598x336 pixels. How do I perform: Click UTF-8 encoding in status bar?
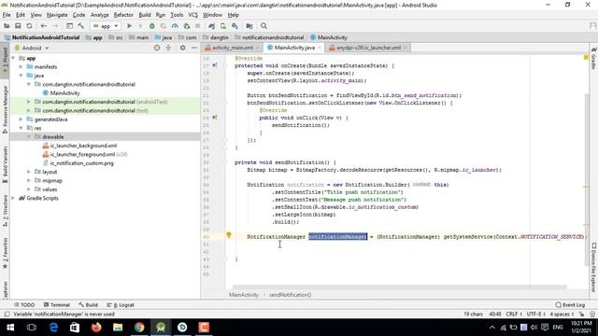pos(535,315)
